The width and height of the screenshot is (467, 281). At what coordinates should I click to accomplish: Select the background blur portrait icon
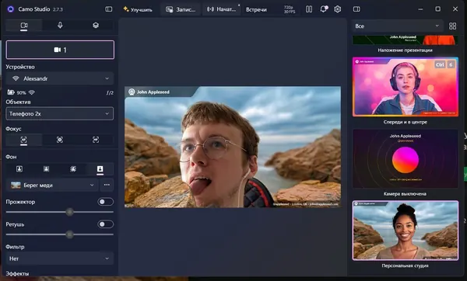pos(46,168)
